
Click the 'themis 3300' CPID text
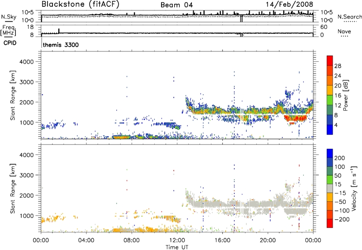click(x=61, y=45)
